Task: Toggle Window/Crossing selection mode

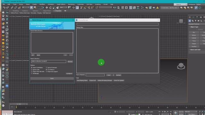Action: pos(43,8)
